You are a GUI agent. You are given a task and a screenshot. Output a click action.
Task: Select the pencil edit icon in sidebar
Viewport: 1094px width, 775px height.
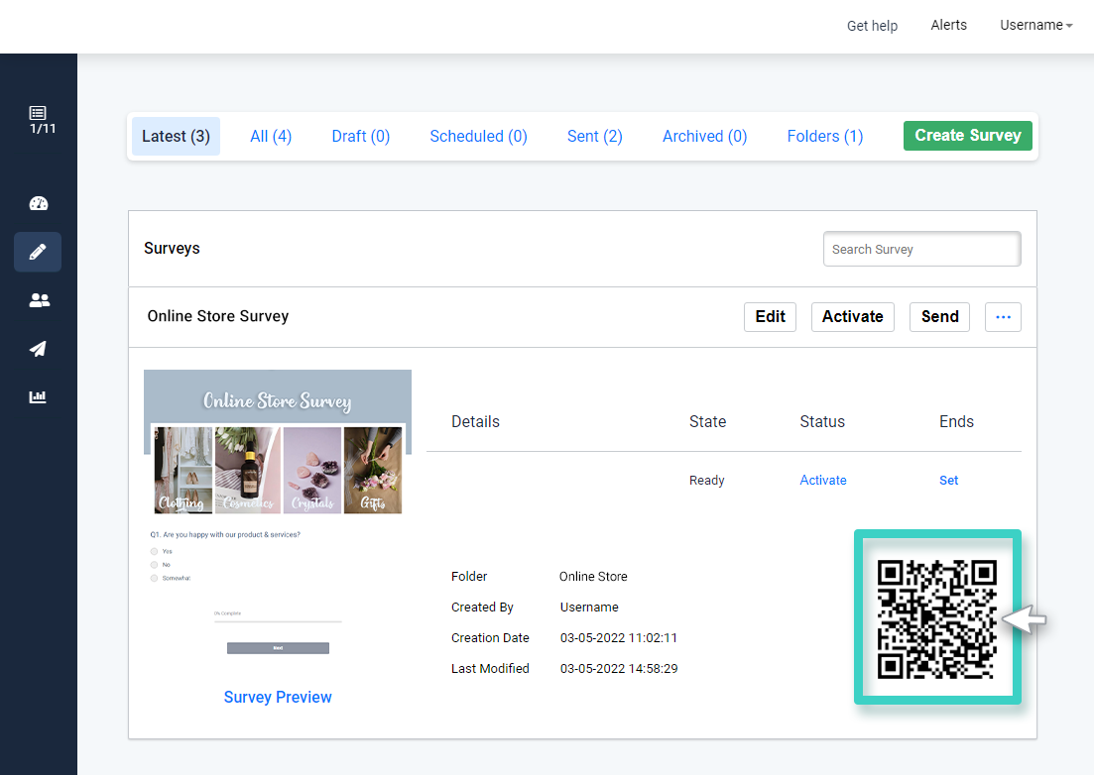click(x=38, y=252)
